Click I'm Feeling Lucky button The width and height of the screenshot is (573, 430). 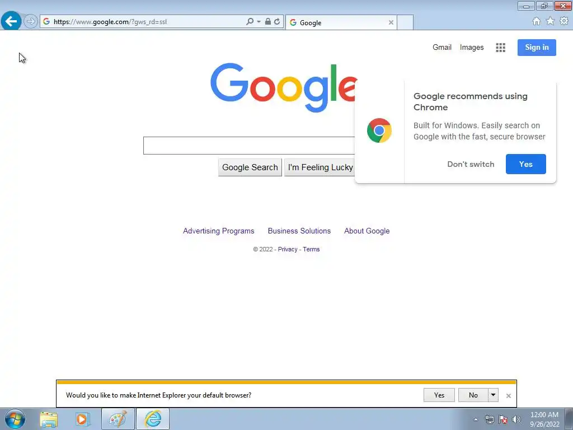[x=320, y=167]
